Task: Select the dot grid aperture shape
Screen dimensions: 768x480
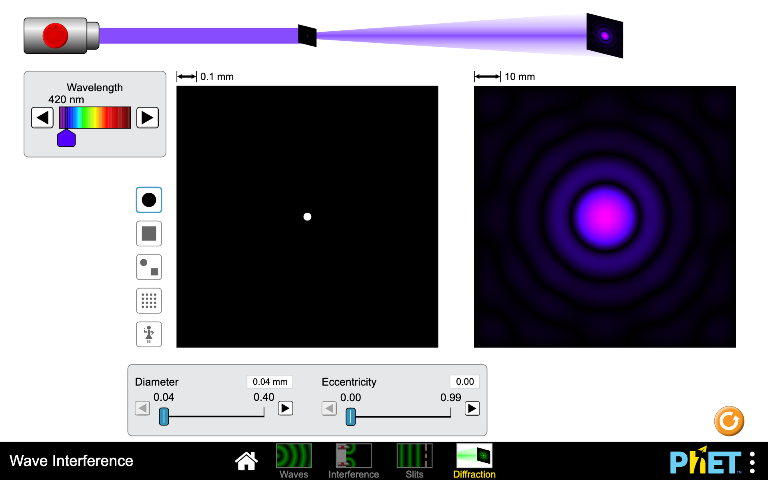Action: point(148,300)
